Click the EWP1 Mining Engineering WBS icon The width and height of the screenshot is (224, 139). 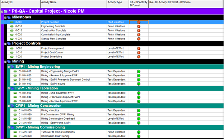(12, 67)
